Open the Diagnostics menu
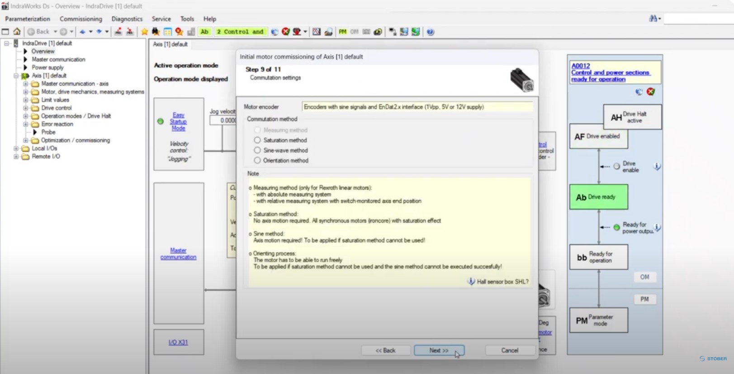This screenshot has height=374, width=734. [x=127, y=19]
